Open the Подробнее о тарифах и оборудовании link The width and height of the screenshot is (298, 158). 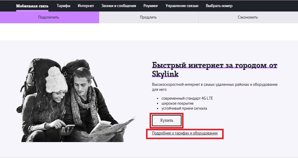(x=185, y=133)
